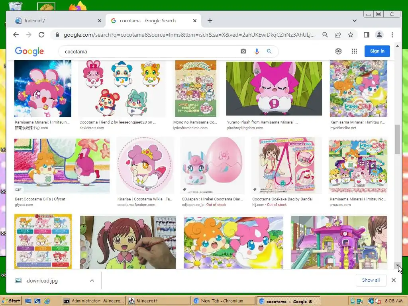The image size is (408, 306).
Task: Open the Recycle Bin on desktop
Action: [16, 6]
